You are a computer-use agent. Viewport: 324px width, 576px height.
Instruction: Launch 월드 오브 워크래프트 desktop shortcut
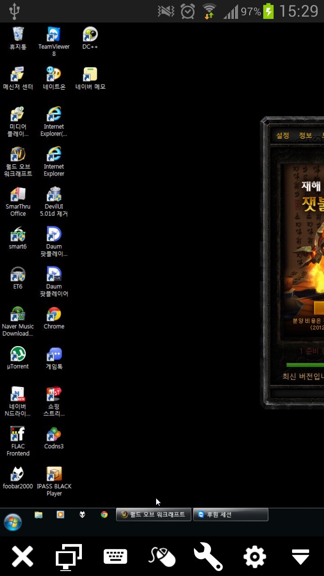tap(18, 162)
